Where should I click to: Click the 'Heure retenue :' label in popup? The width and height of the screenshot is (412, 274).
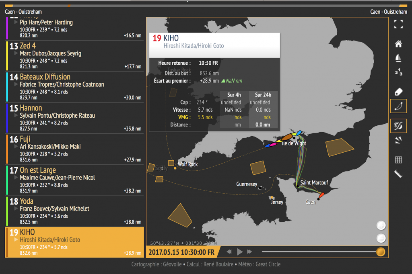point(175,63)
